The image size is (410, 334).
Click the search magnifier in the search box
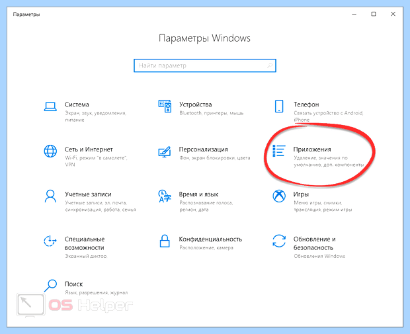tap(270, 65)
